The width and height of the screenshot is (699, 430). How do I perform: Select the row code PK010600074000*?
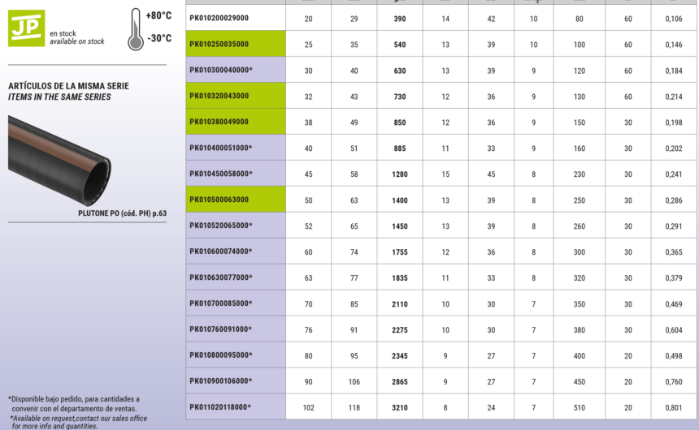(x=220, y=252)
